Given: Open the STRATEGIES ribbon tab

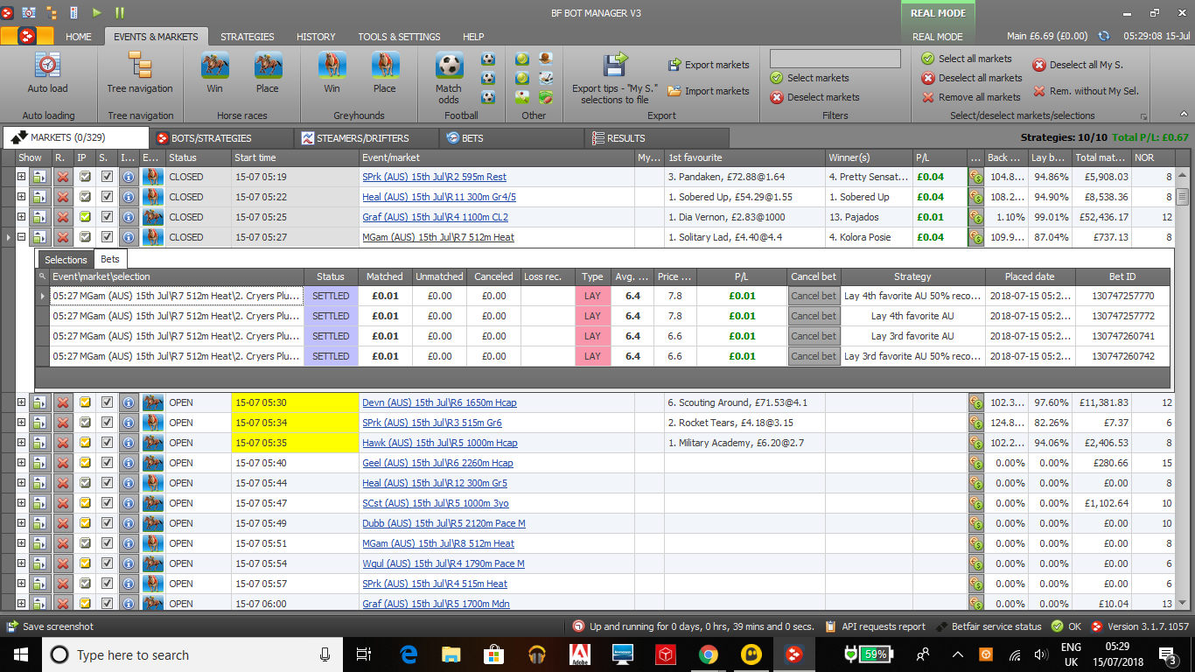Looking at the screenshot, I should [248, 37].
